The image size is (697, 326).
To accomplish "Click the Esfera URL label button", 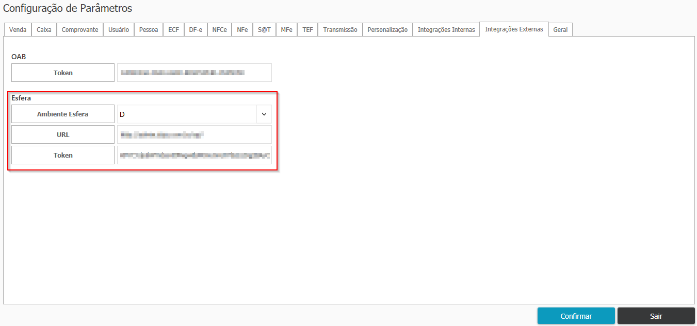I will [x=63, y=134].
